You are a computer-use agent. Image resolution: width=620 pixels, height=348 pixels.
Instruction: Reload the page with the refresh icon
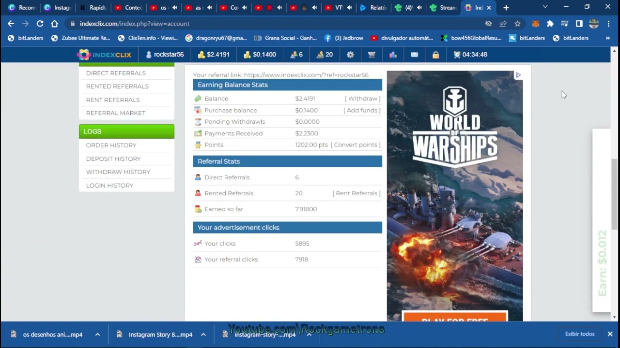40,24
